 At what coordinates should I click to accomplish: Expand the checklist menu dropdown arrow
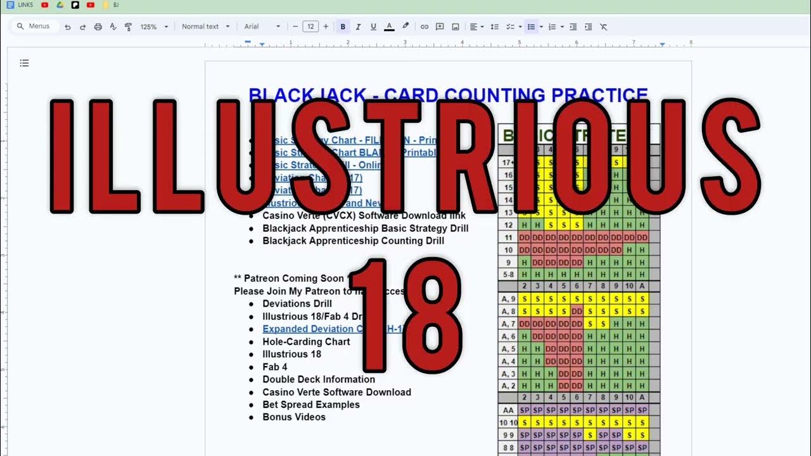[x=520, y=27]
